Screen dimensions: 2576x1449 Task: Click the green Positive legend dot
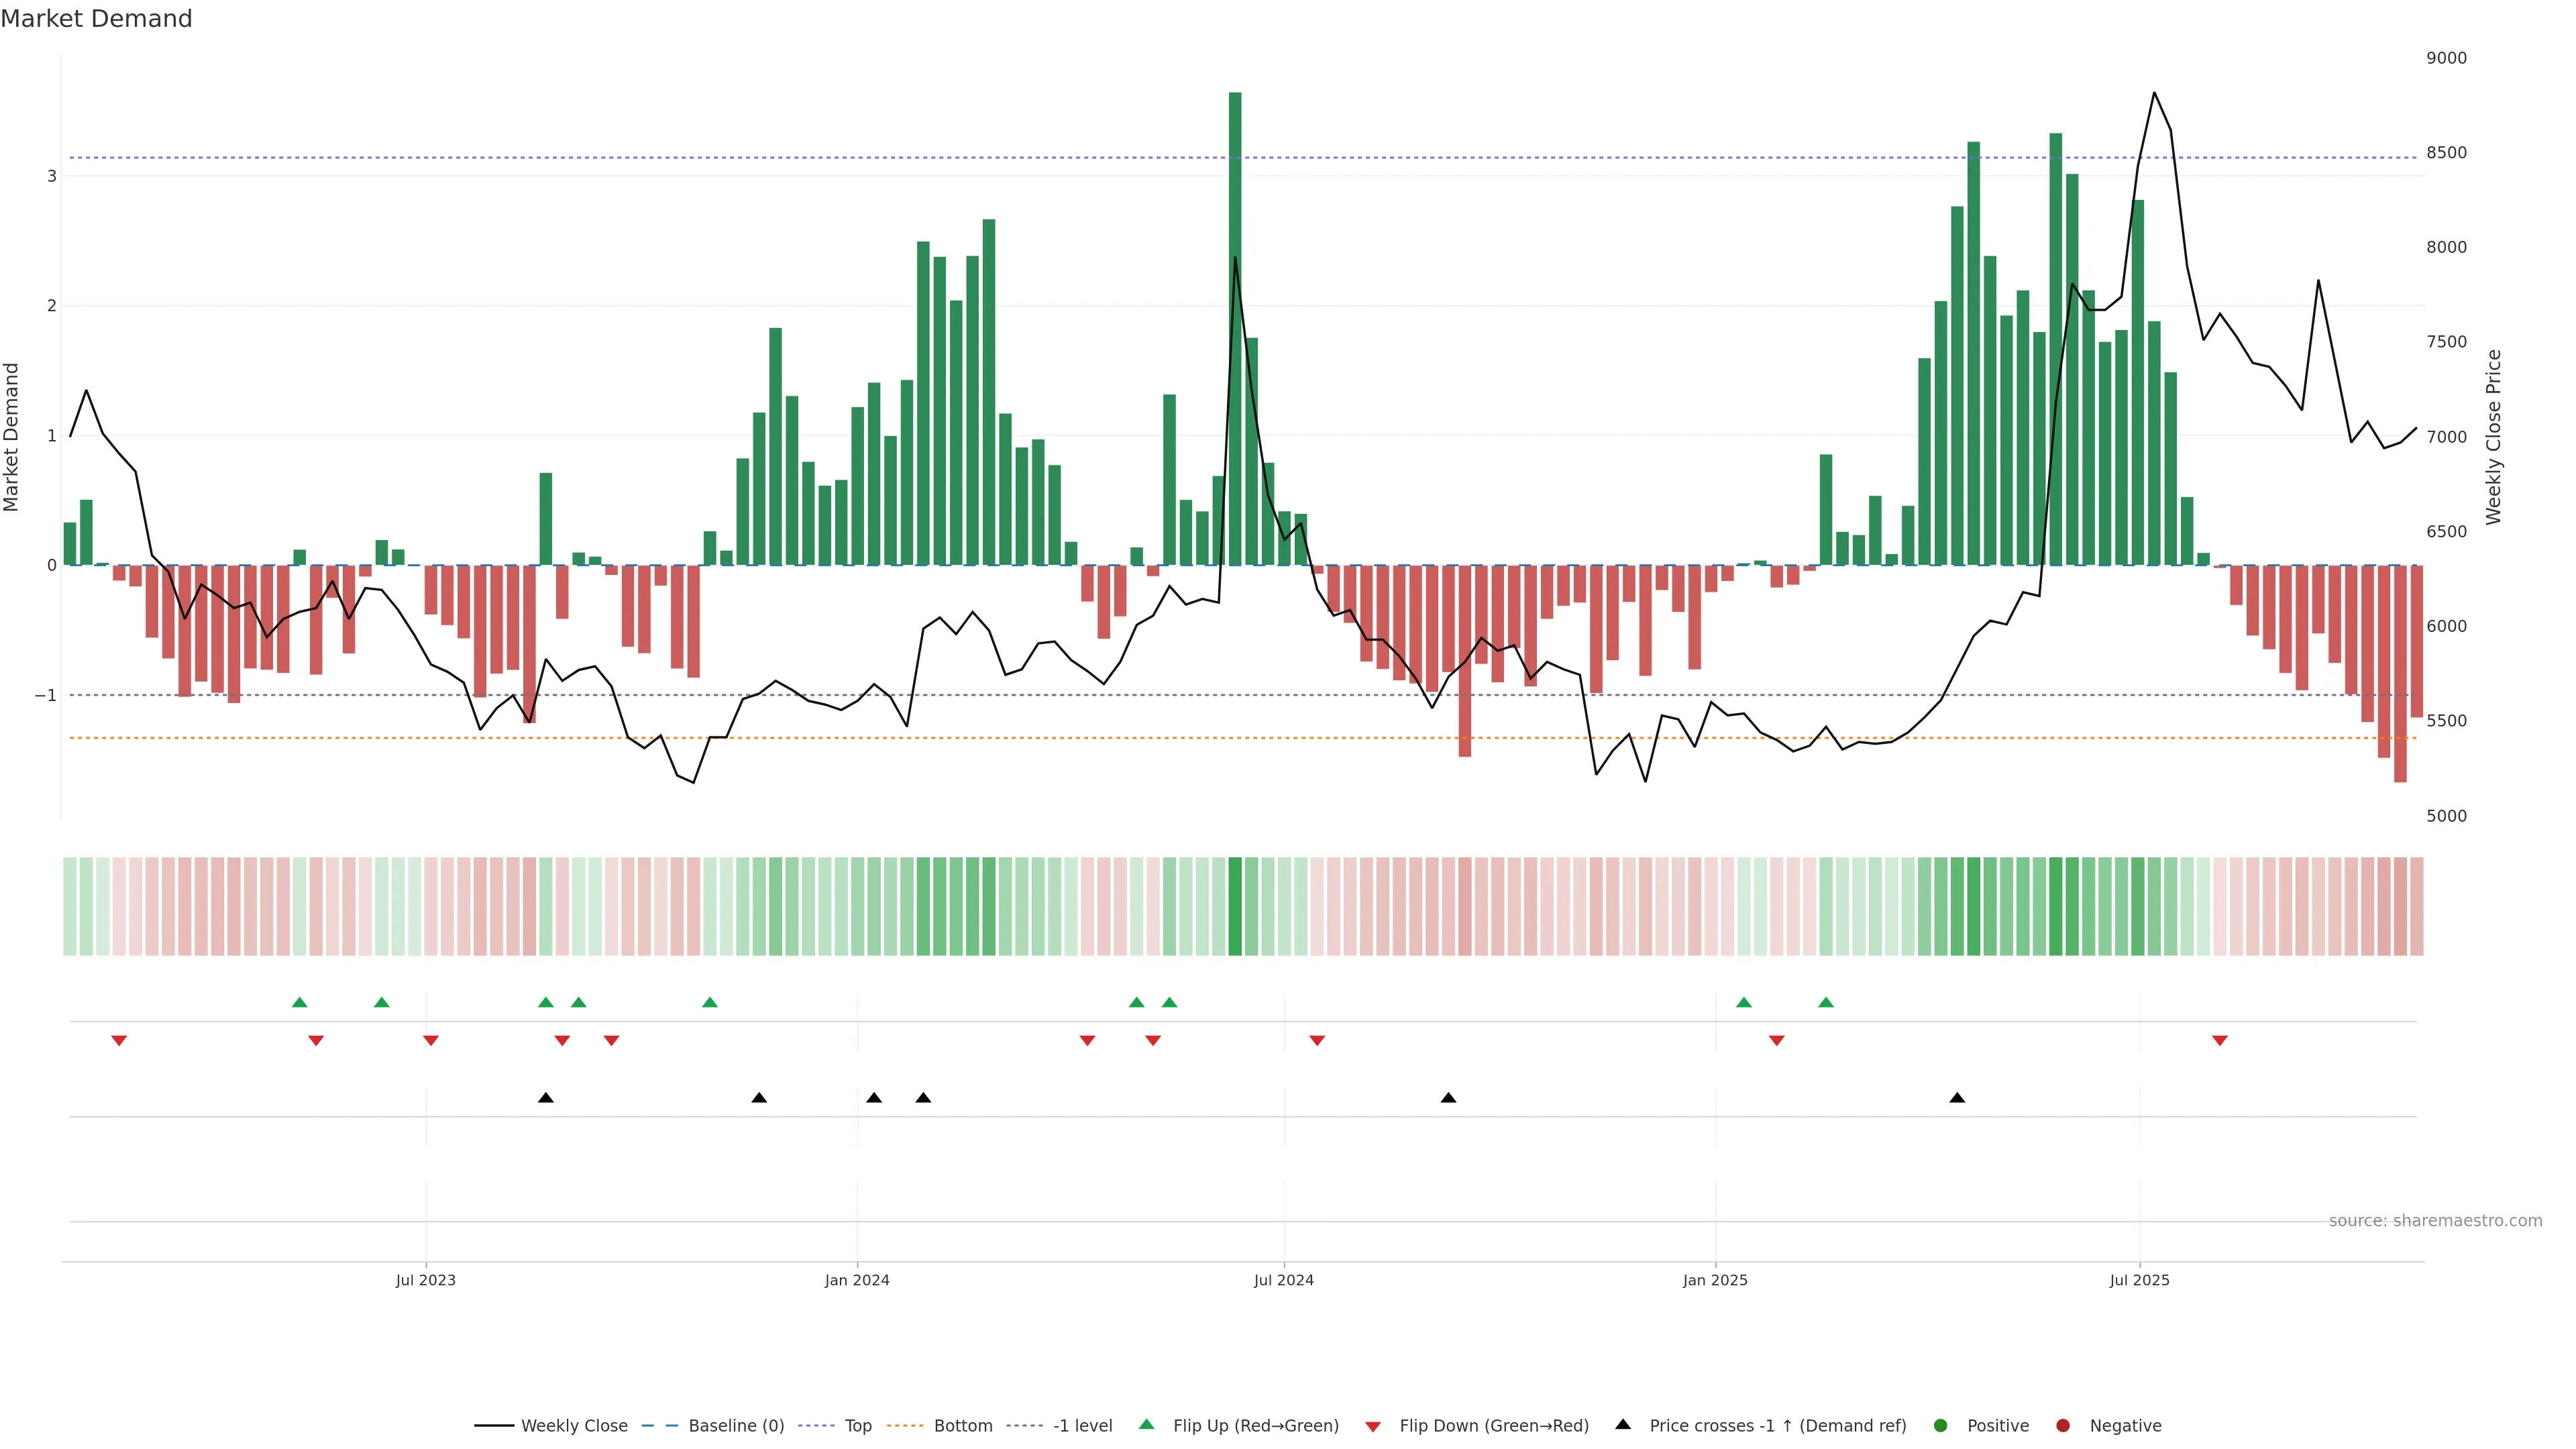point(1940,1425)
